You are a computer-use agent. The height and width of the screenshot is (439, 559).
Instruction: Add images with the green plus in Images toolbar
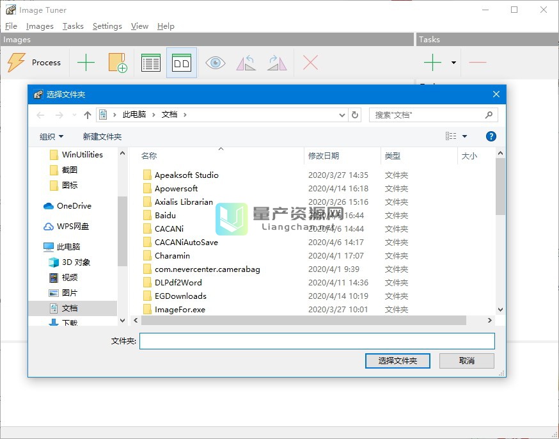click(x=86, y=63)
